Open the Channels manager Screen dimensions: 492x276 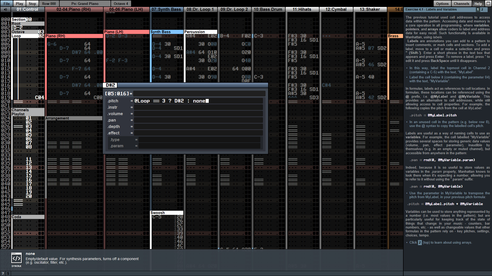[x=461, y=3]
